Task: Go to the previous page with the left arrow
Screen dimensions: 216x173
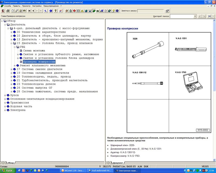Action: 33,11
